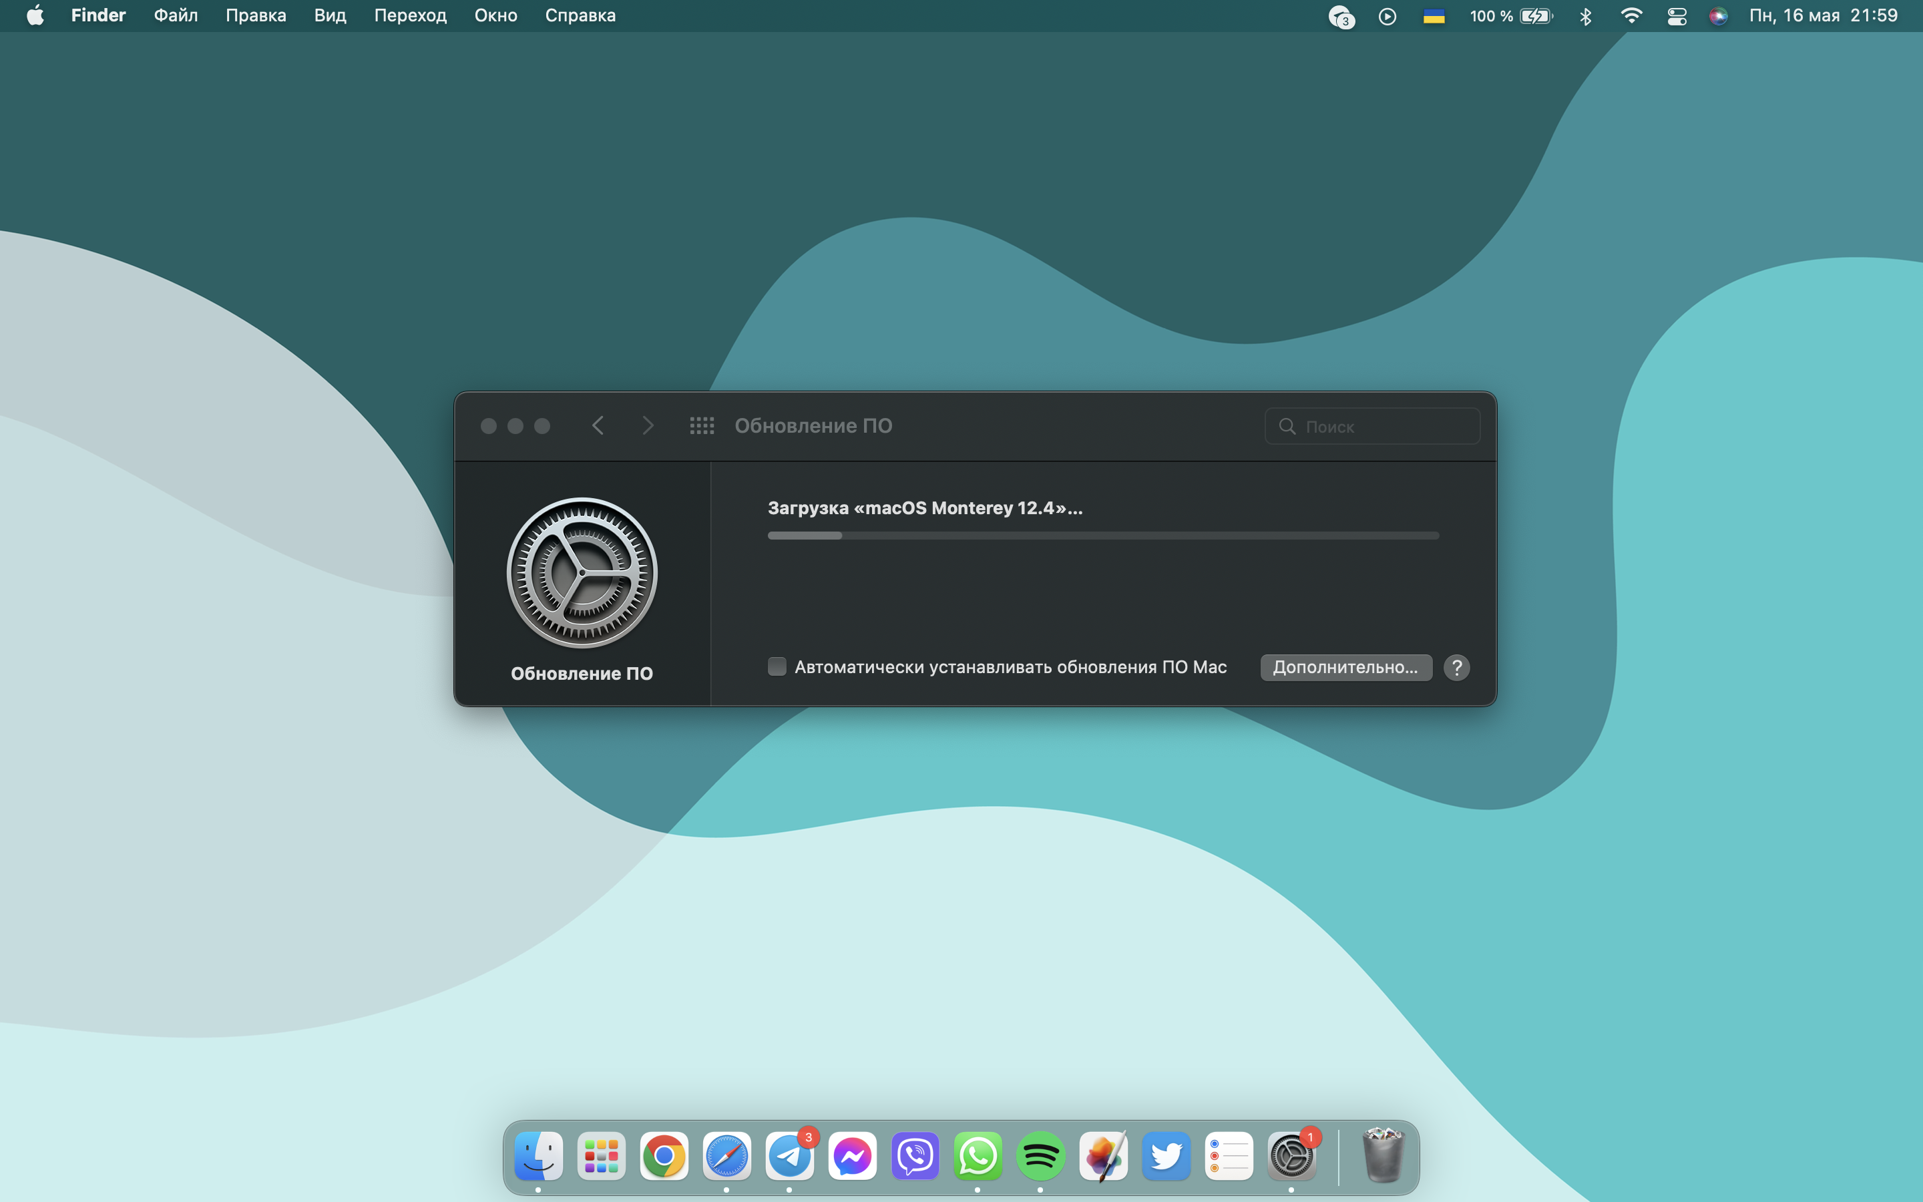Click the show-all preferences grid icon
1923x1202 pixels.
click(x=702, y=426)
